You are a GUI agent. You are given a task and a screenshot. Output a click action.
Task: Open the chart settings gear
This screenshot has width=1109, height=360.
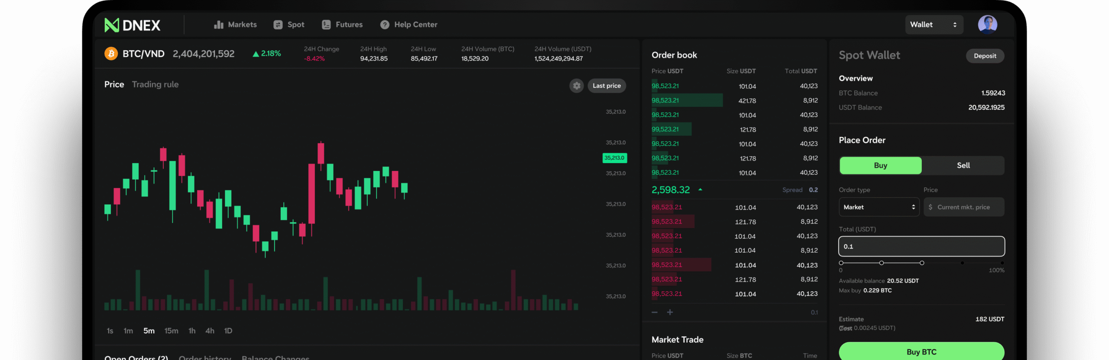[x=576, y=86]
